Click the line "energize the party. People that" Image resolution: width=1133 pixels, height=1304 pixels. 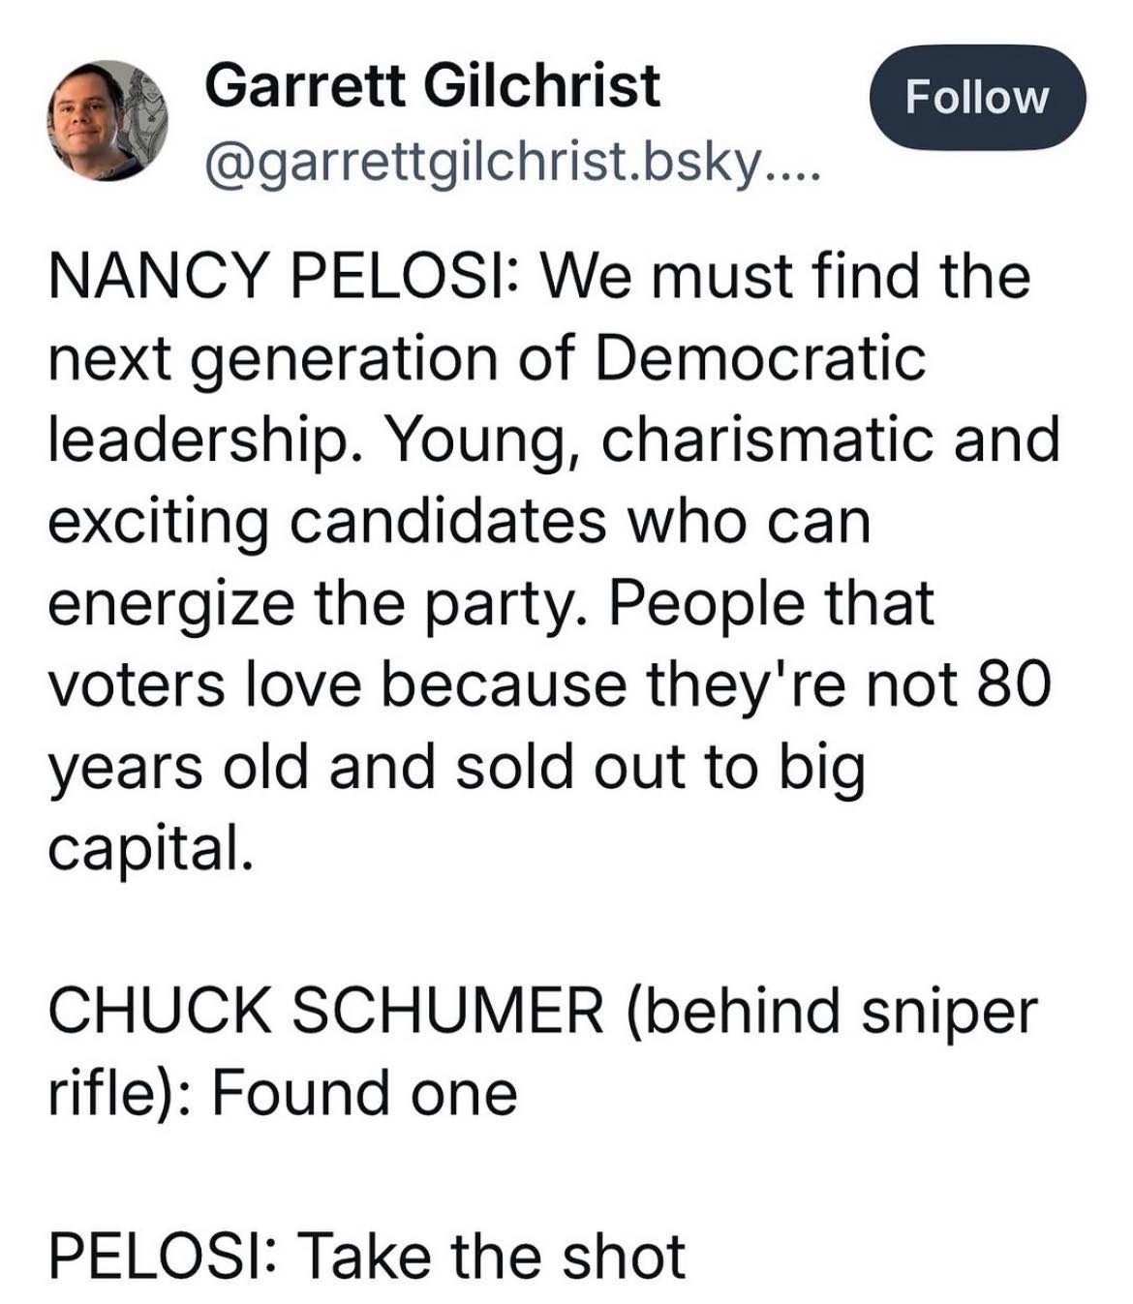491,602
